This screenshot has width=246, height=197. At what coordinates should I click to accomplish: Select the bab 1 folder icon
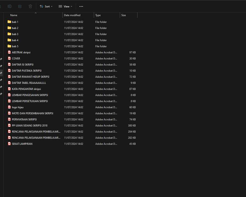pos(9,22)
